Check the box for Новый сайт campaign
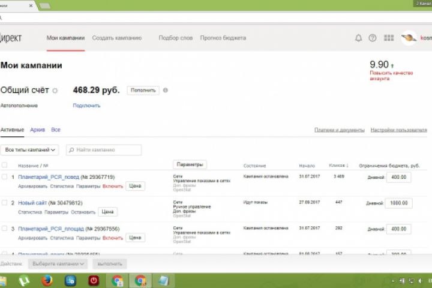This screenshot has width=432, height=288. 4,203
